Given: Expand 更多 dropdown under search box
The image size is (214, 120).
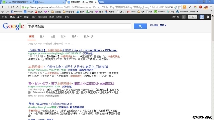Looking at the screenshot, I should (75, 36).
